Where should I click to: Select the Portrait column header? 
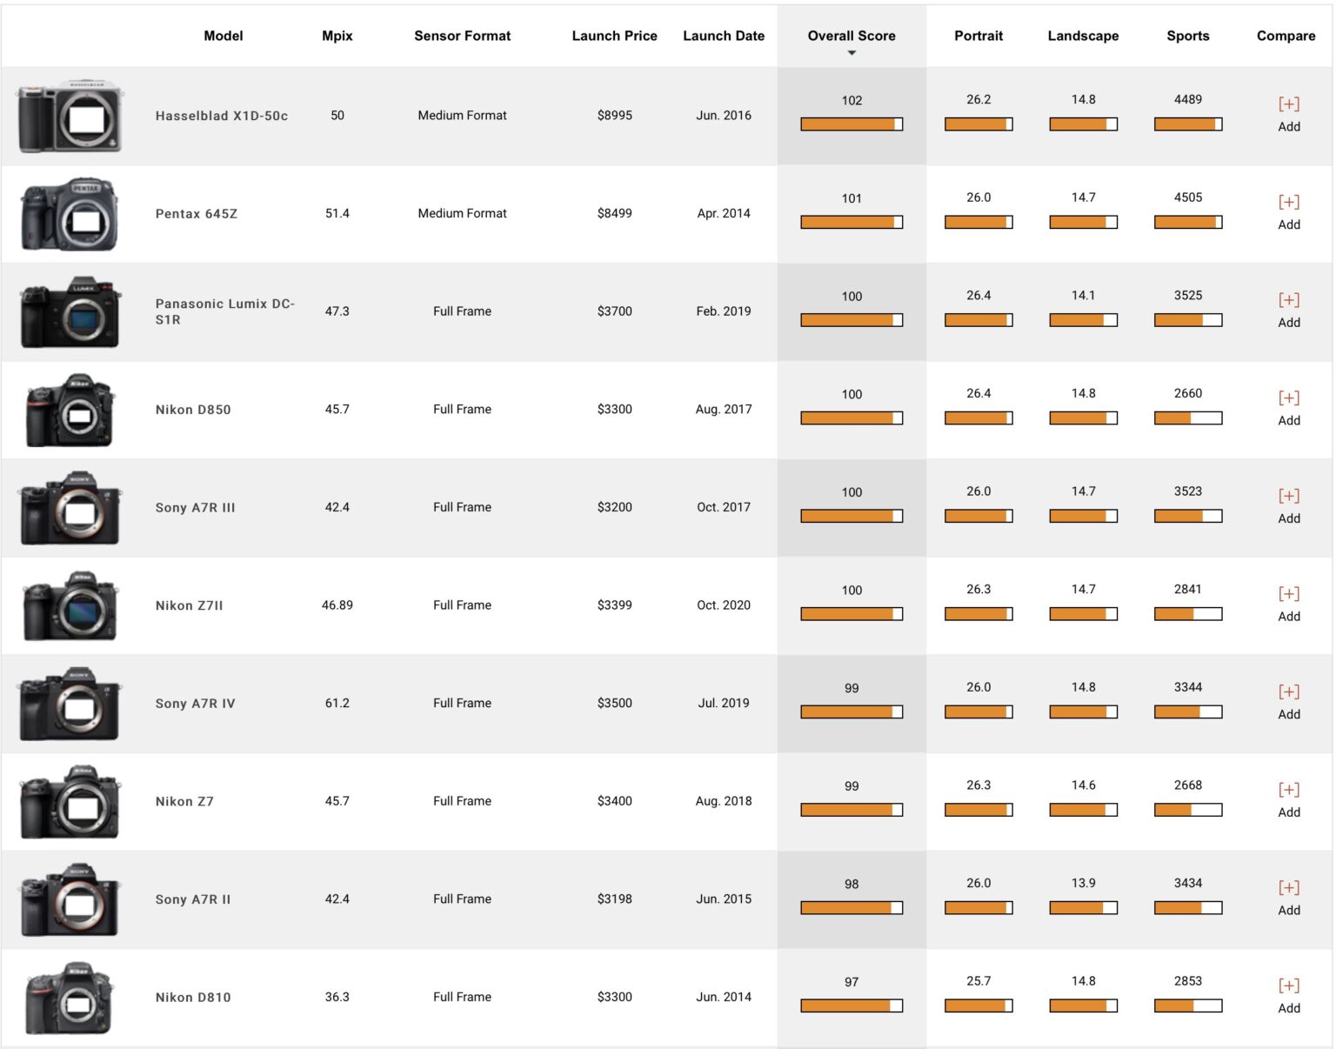click(979, 36)
